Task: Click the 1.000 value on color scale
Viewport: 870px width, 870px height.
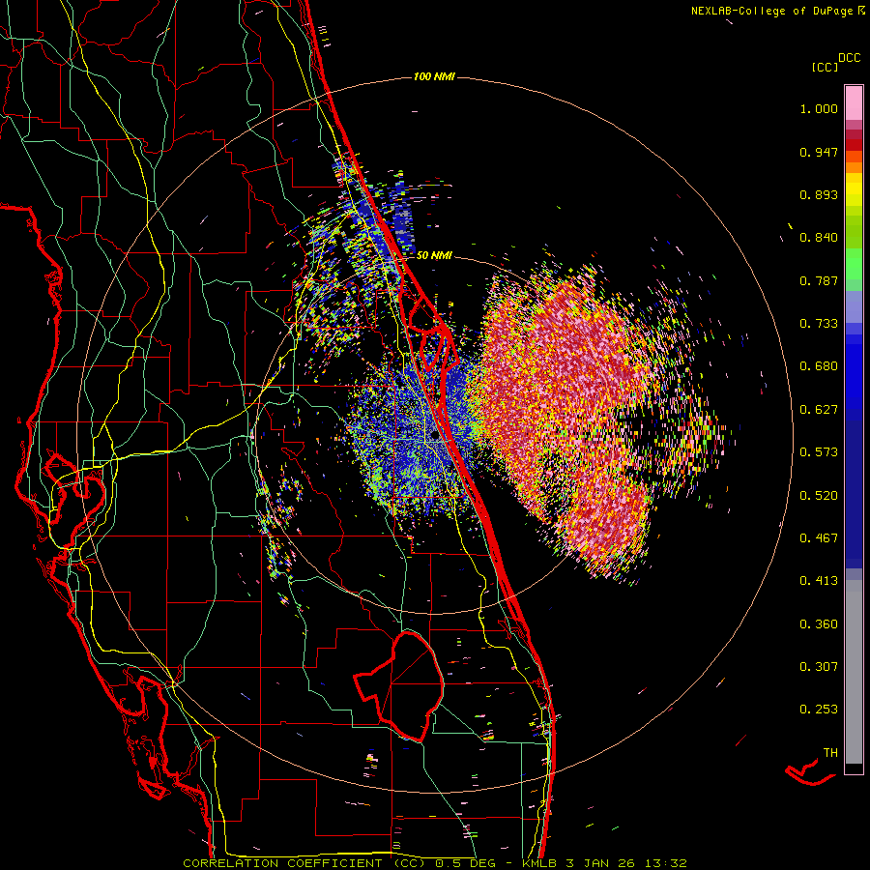Action: (819, 108)
